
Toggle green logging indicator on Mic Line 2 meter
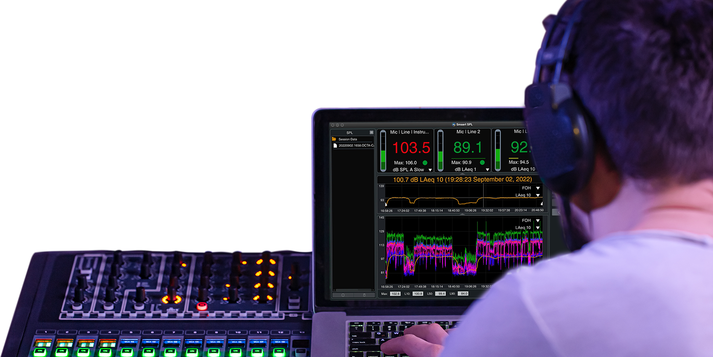482,163
